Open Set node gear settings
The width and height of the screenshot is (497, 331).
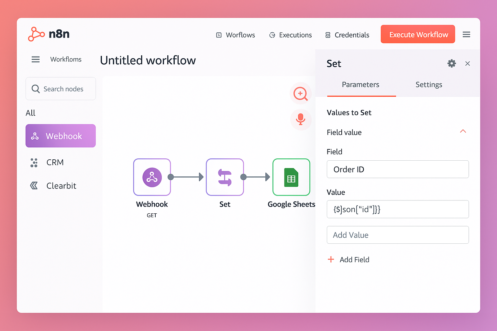(x=451, y=63)
